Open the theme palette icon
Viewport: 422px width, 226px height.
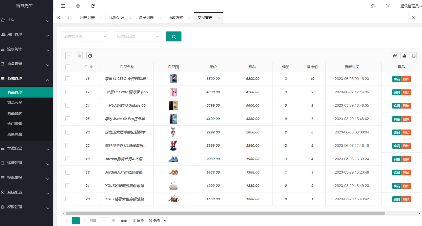click(x=373, y=6)
